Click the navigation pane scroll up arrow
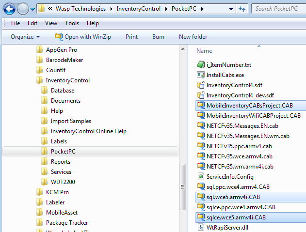The width and height of the screenshot is (306, 232). point(183,49)
